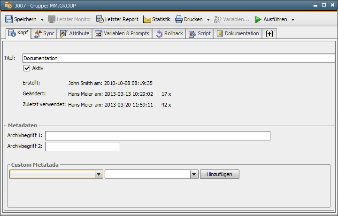Close the J007 window
The image size is (338, 216).
(332, 5)
